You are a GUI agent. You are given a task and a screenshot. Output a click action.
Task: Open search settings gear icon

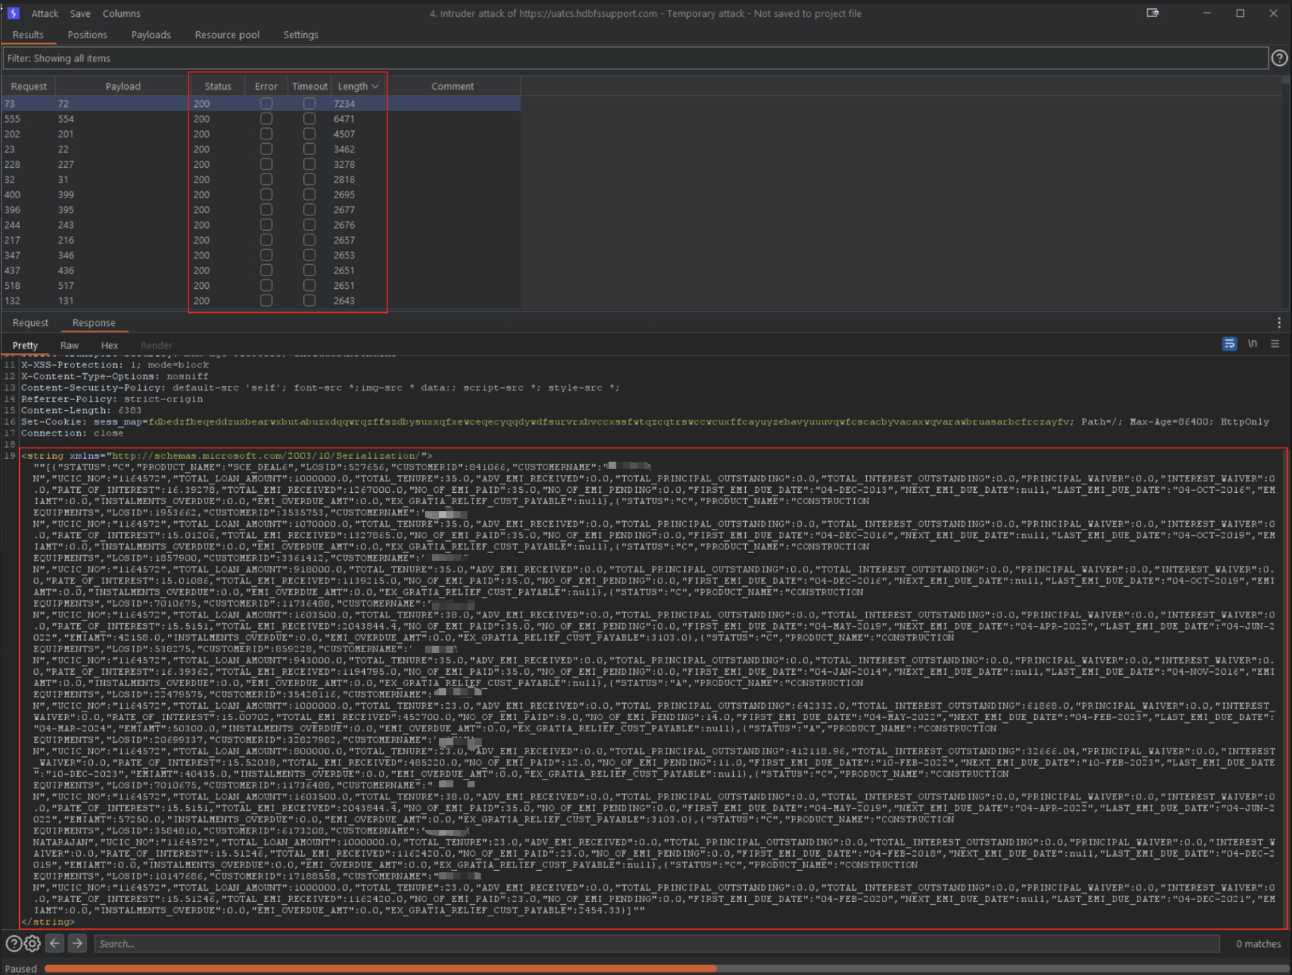point(33,944)
